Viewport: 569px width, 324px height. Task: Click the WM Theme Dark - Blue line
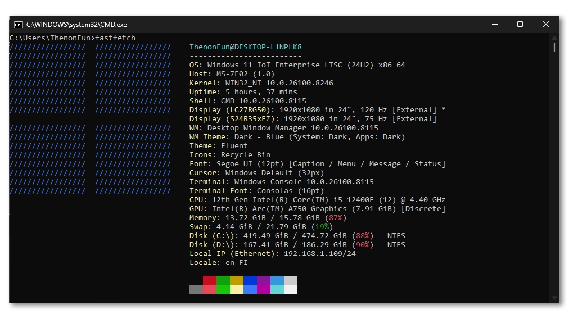click(297, 136)
